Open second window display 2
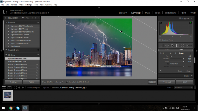The image size is (198, 111). [x=9, y=88]
